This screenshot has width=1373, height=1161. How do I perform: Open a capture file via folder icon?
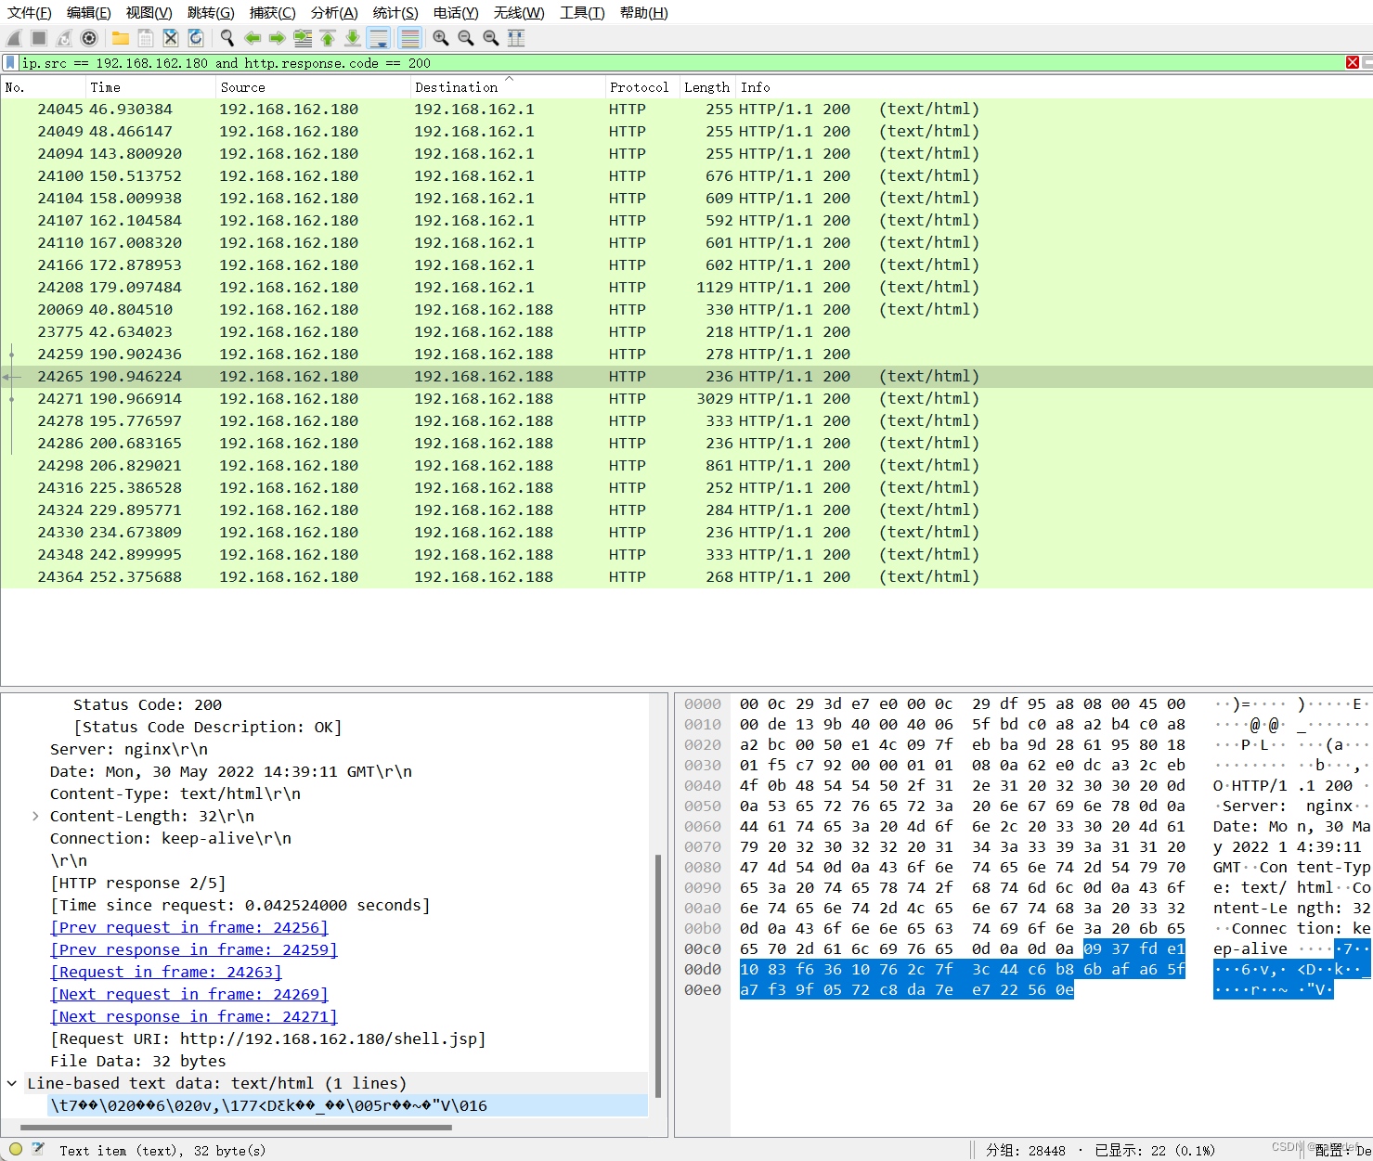(121, 38)
